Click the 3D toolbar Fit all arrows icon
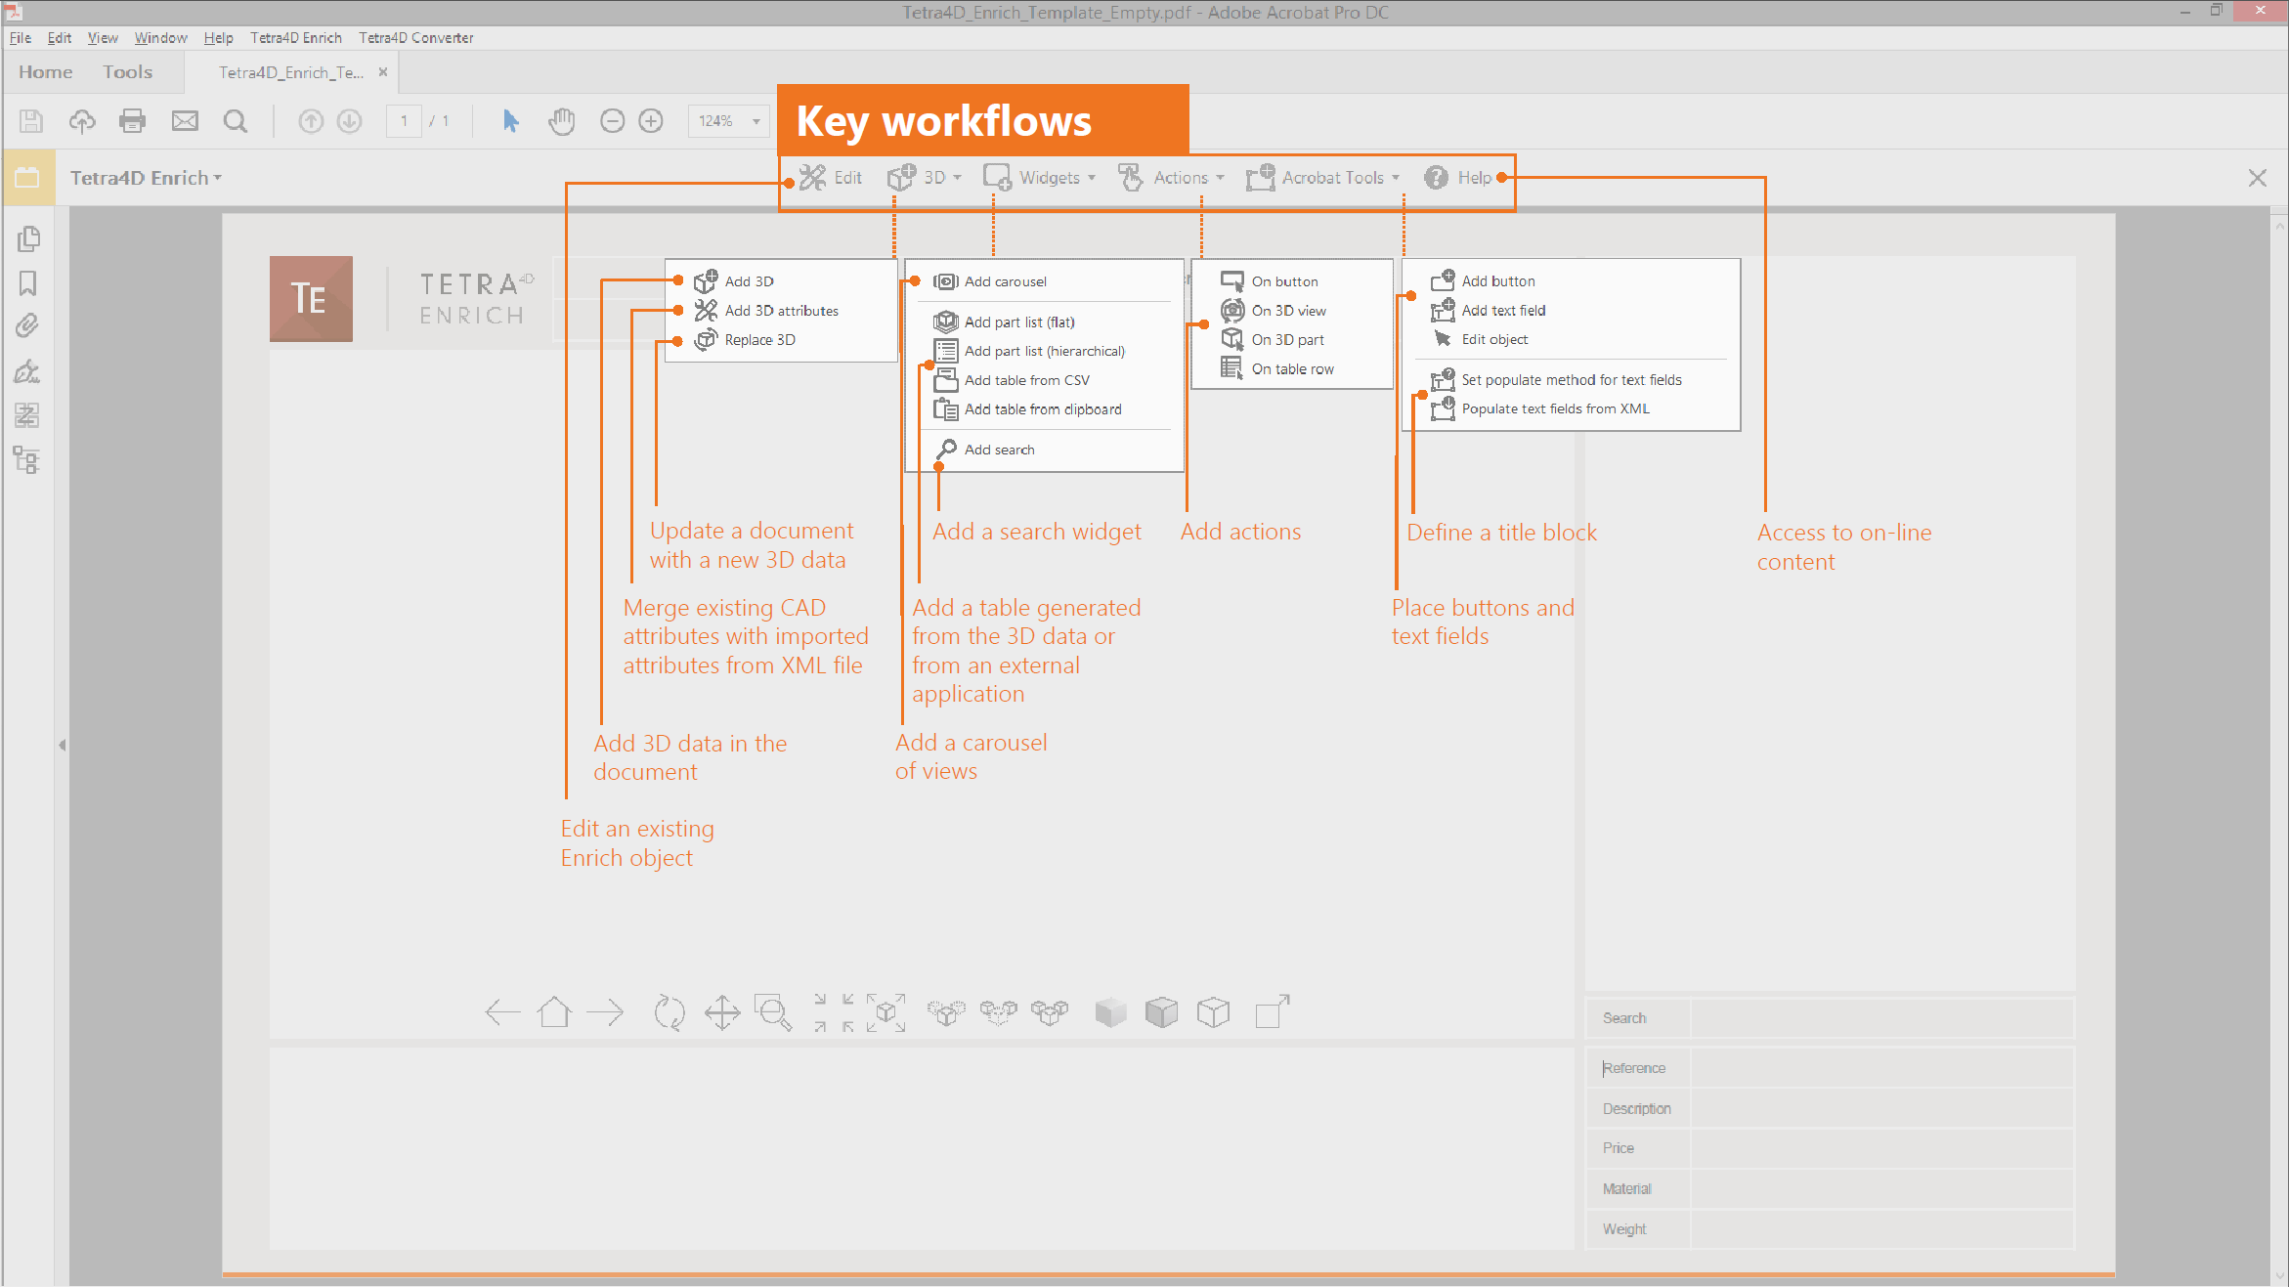2289x1287 pixels. [x=834, y=1012]
